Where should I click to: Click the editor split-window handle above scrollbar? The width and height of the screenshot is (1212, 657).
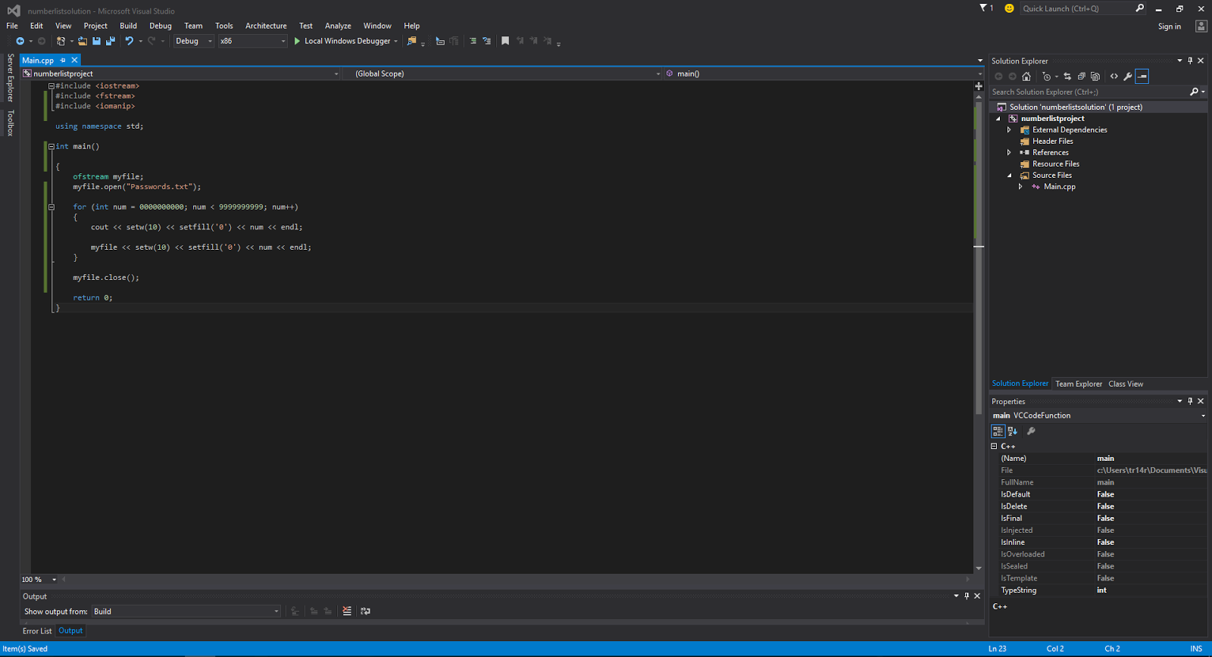(979, 86)
